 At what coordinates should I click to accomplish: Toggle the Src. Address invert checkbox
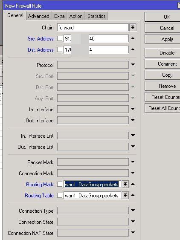[60, 38]
